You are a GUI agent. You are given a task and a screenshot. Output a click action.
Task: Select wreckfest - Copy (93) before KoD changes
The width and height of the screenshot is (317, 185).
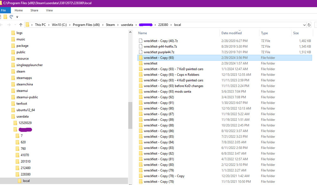(173, 86)
